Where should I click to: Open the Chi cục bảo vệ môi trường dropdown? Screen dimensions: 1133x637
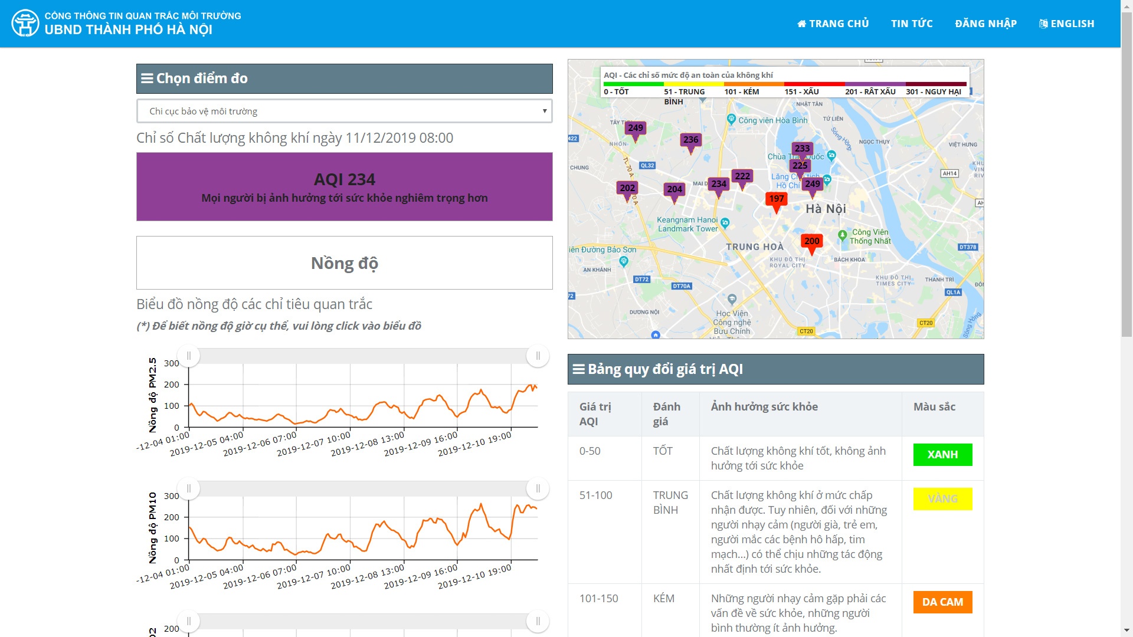coord(345,111)
